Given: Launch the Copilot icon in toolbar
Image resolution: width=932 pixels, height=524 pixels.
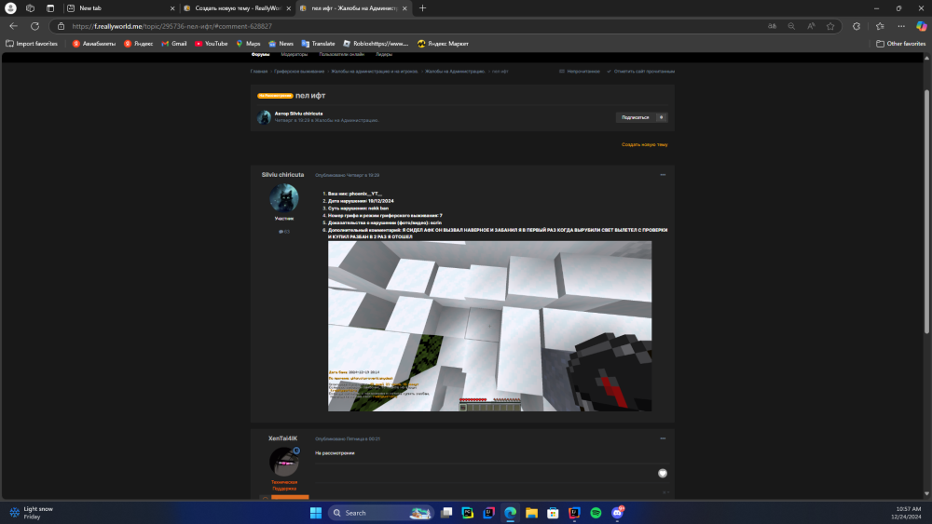Looking at the screenshot, I should point(922,26).
